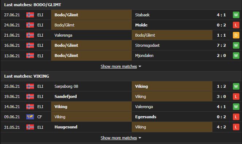
Task: Open the Egersunds team link
Action: pos(146,117)
